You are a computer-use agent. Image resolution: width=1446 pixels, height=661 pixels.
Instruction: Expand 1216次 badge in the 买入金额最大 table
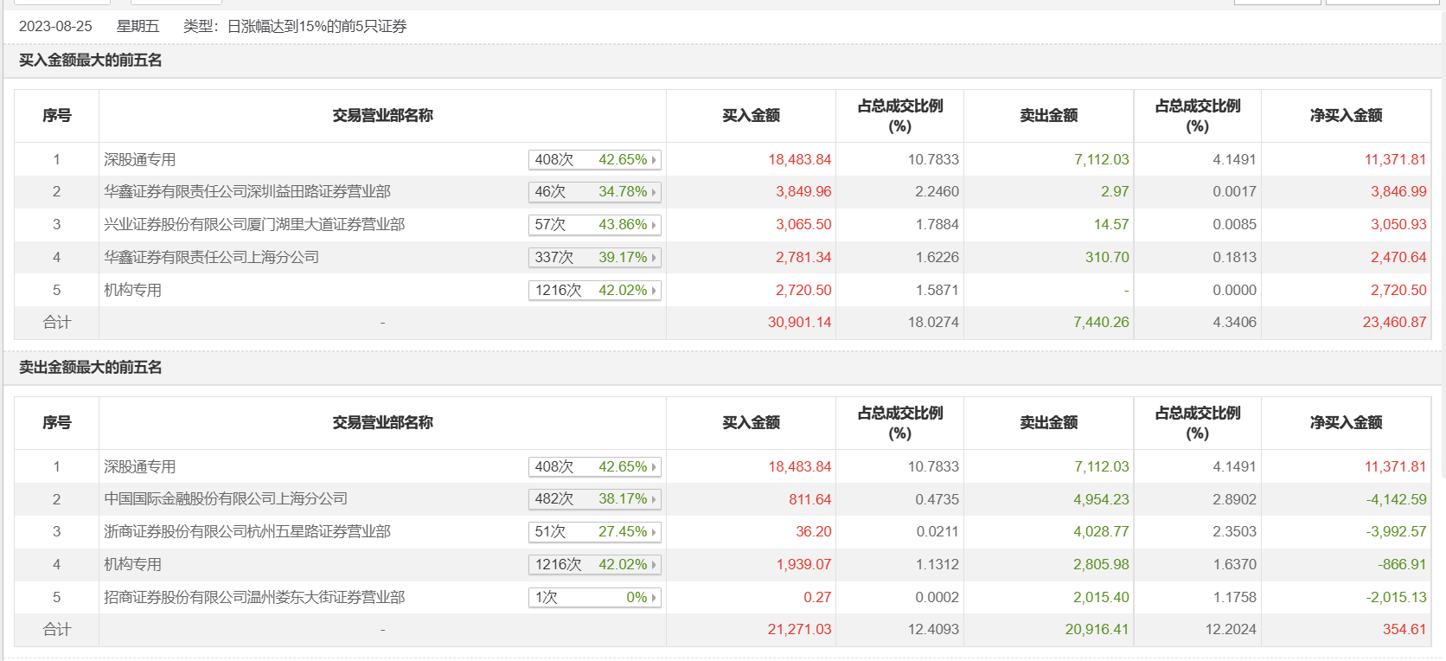click(594, 291)
